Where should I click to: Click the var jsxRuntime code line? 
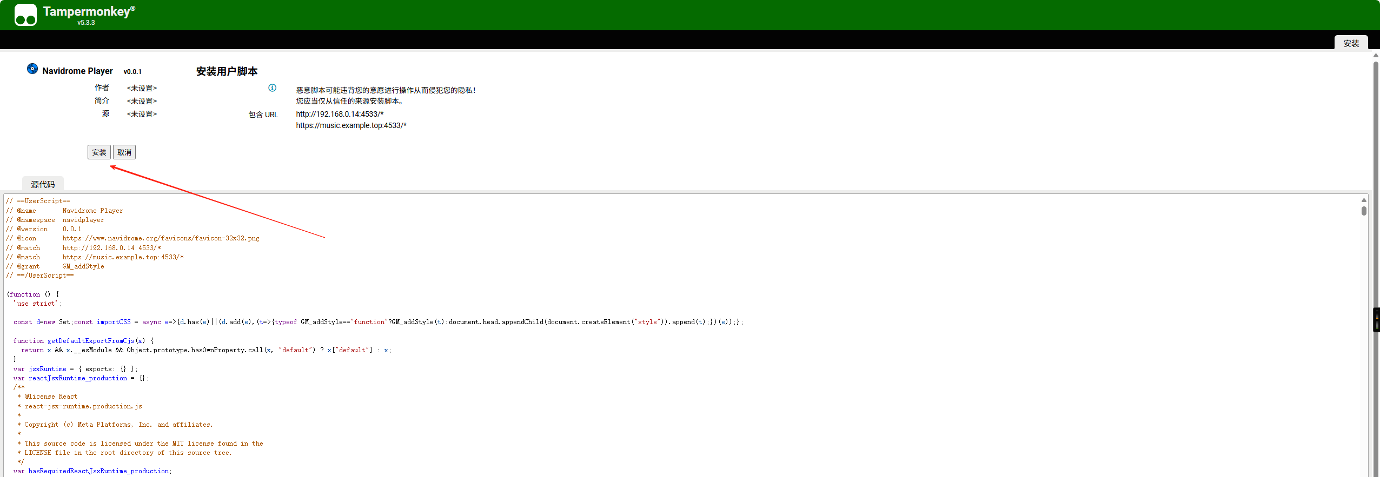coord(76,369)
